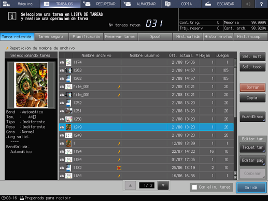Select the job dated 12/08 13:39
The image size is (268, 201).
[x=146, y=143]
